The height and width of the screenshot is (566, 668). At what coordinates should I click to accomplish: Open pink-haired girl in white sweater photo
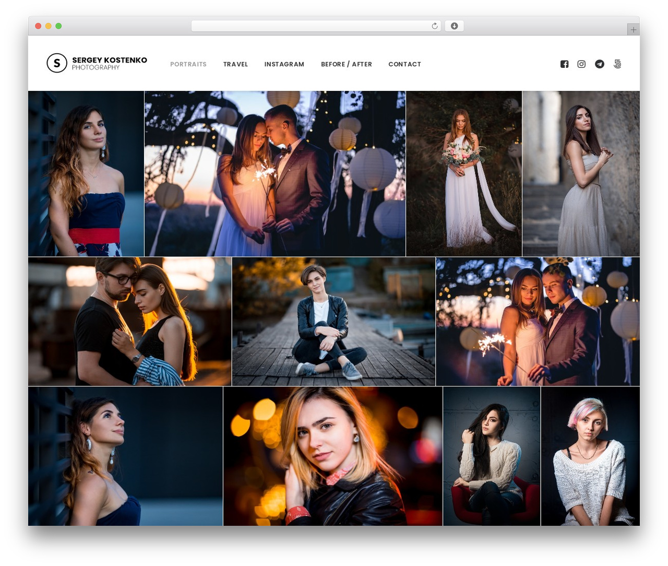(590, 456)
